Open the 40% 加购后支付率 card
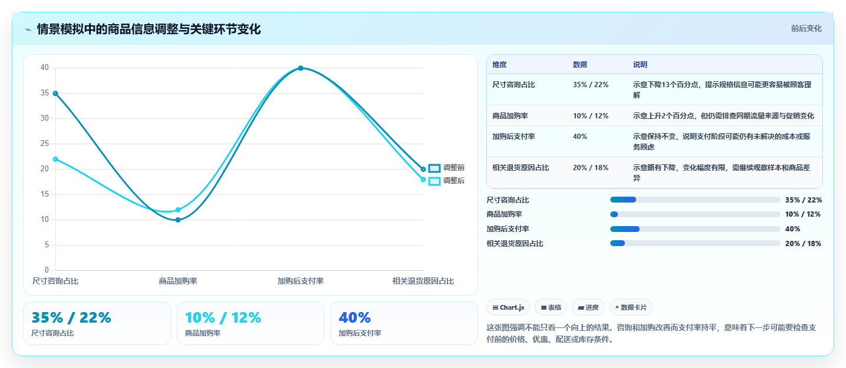The image size is (846, 368). pos(404,323)
